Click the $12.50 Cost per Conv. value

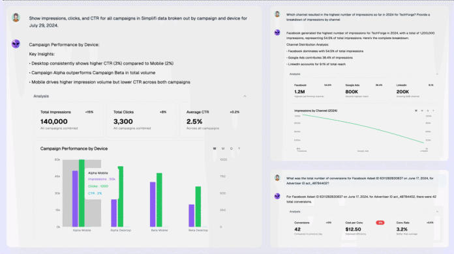(x=353, y=229)
